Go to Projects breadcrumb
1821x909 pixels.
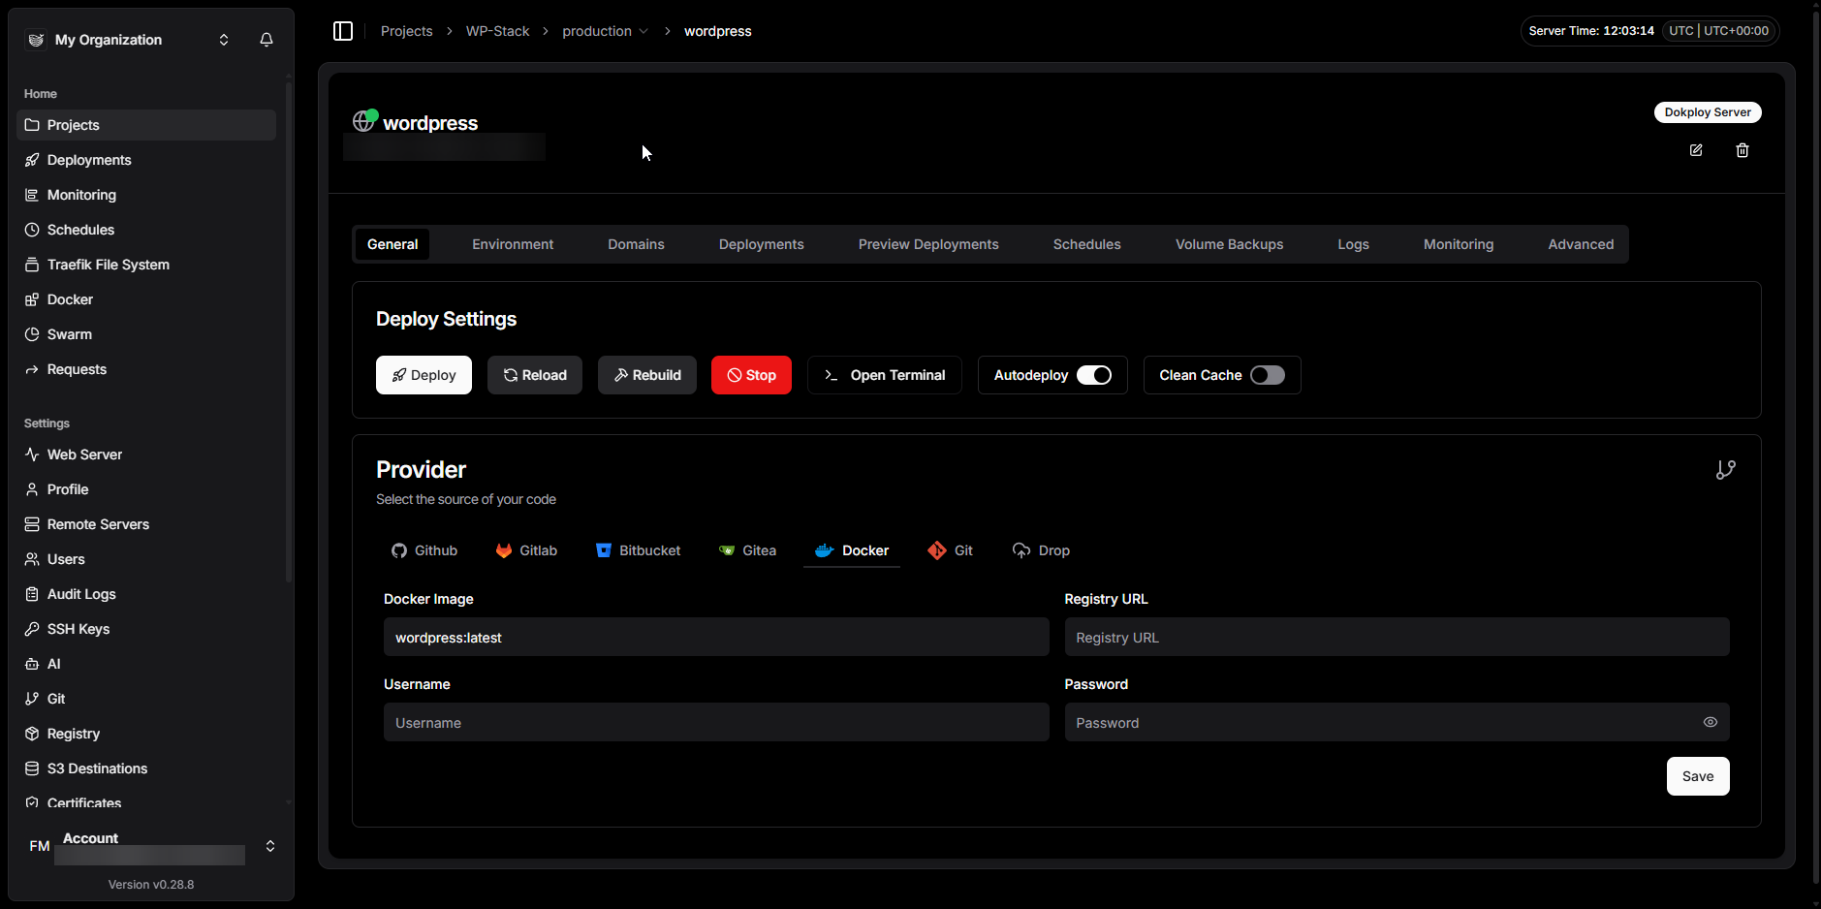406,31
